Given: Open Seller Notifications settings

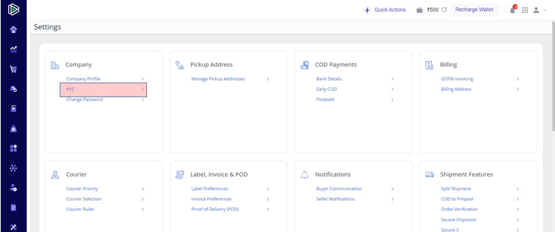Looking at the screenshot, I should pyautogui.click(x=336, y=199).
